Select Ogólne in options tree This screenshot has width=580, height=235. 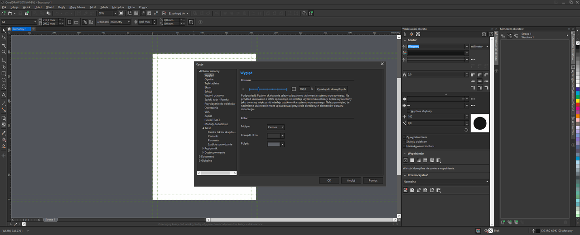click(209, 79)
